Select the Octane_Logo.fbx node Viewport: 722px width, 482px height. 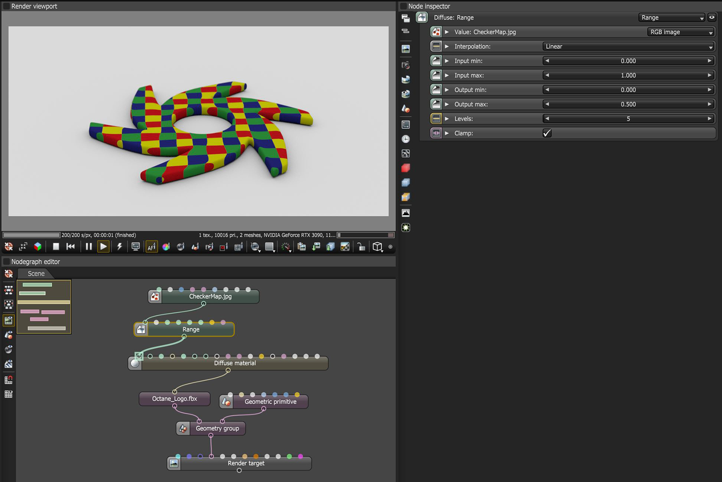175,399
